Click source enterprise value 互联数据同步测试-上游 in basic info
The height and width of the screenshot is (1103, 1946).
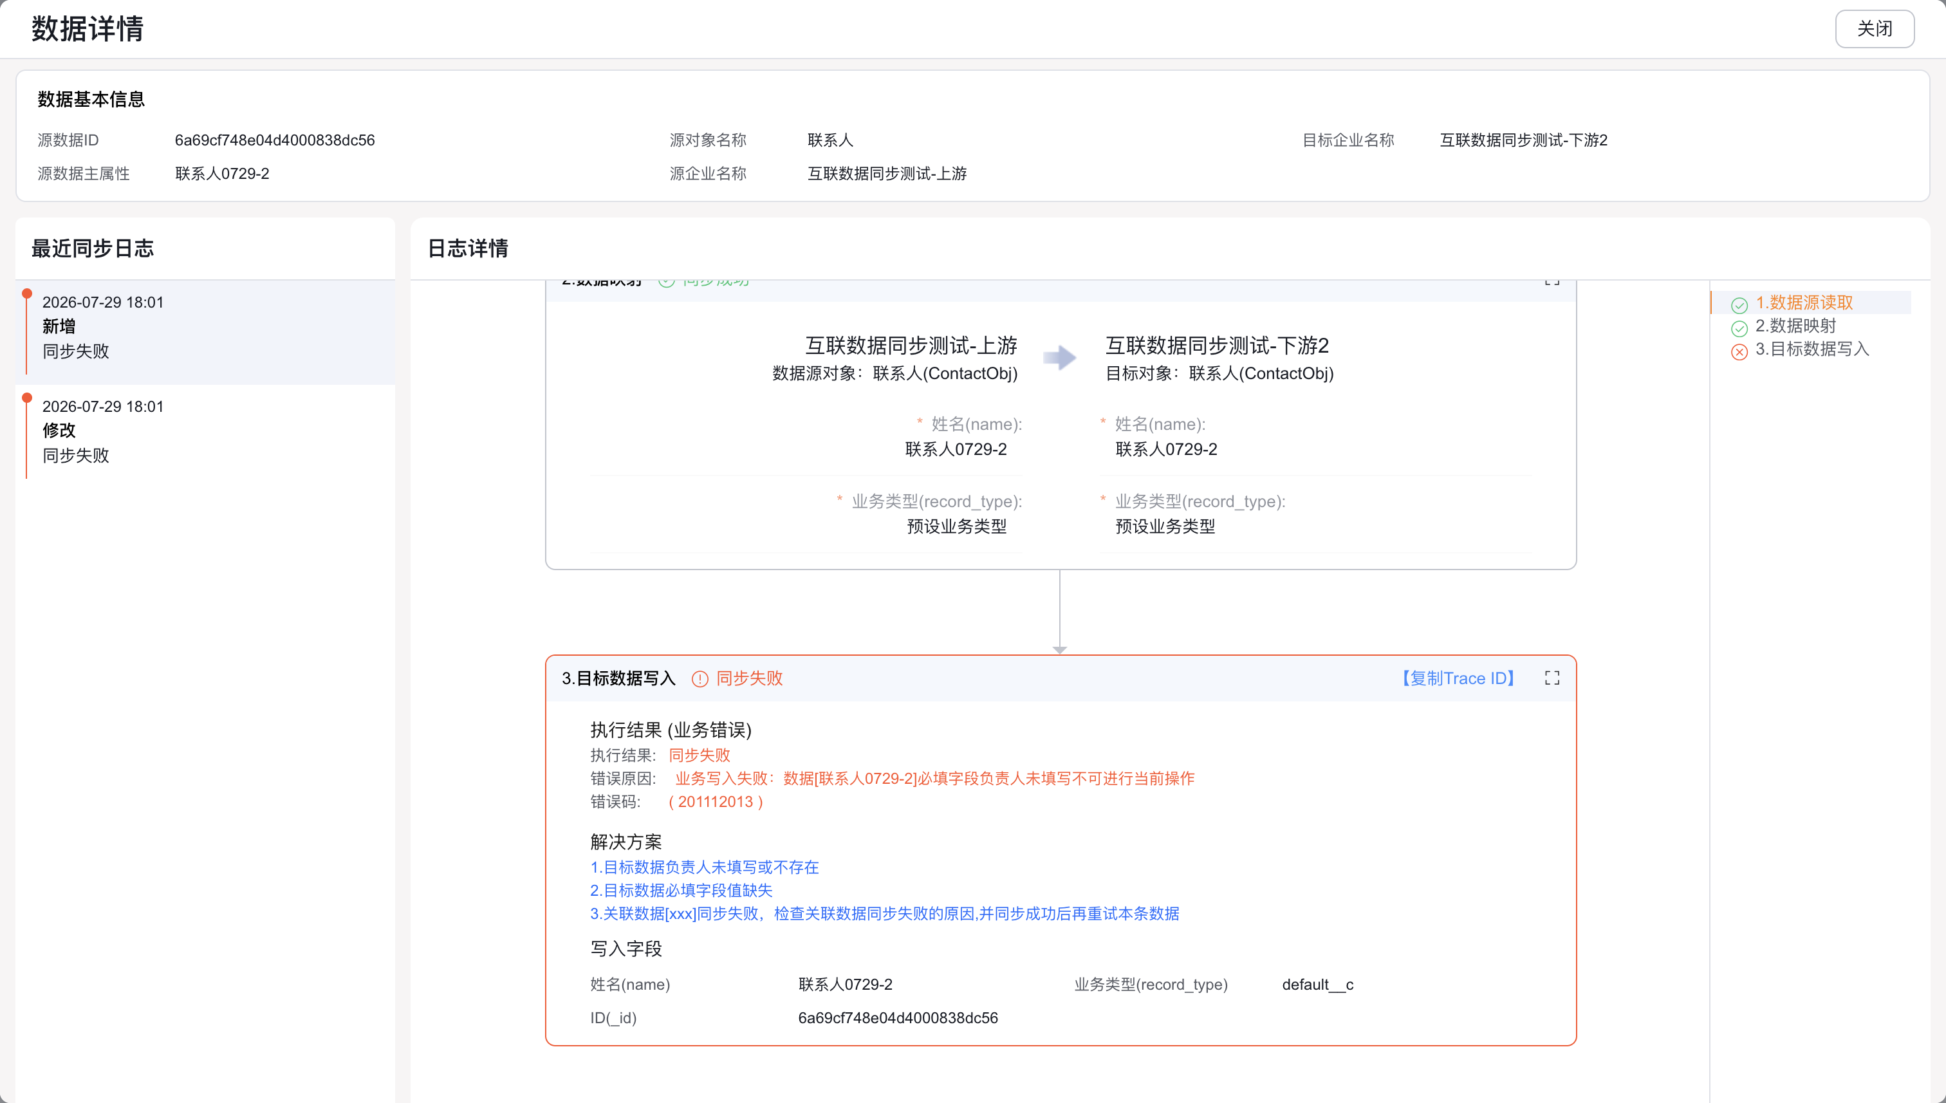887,174
